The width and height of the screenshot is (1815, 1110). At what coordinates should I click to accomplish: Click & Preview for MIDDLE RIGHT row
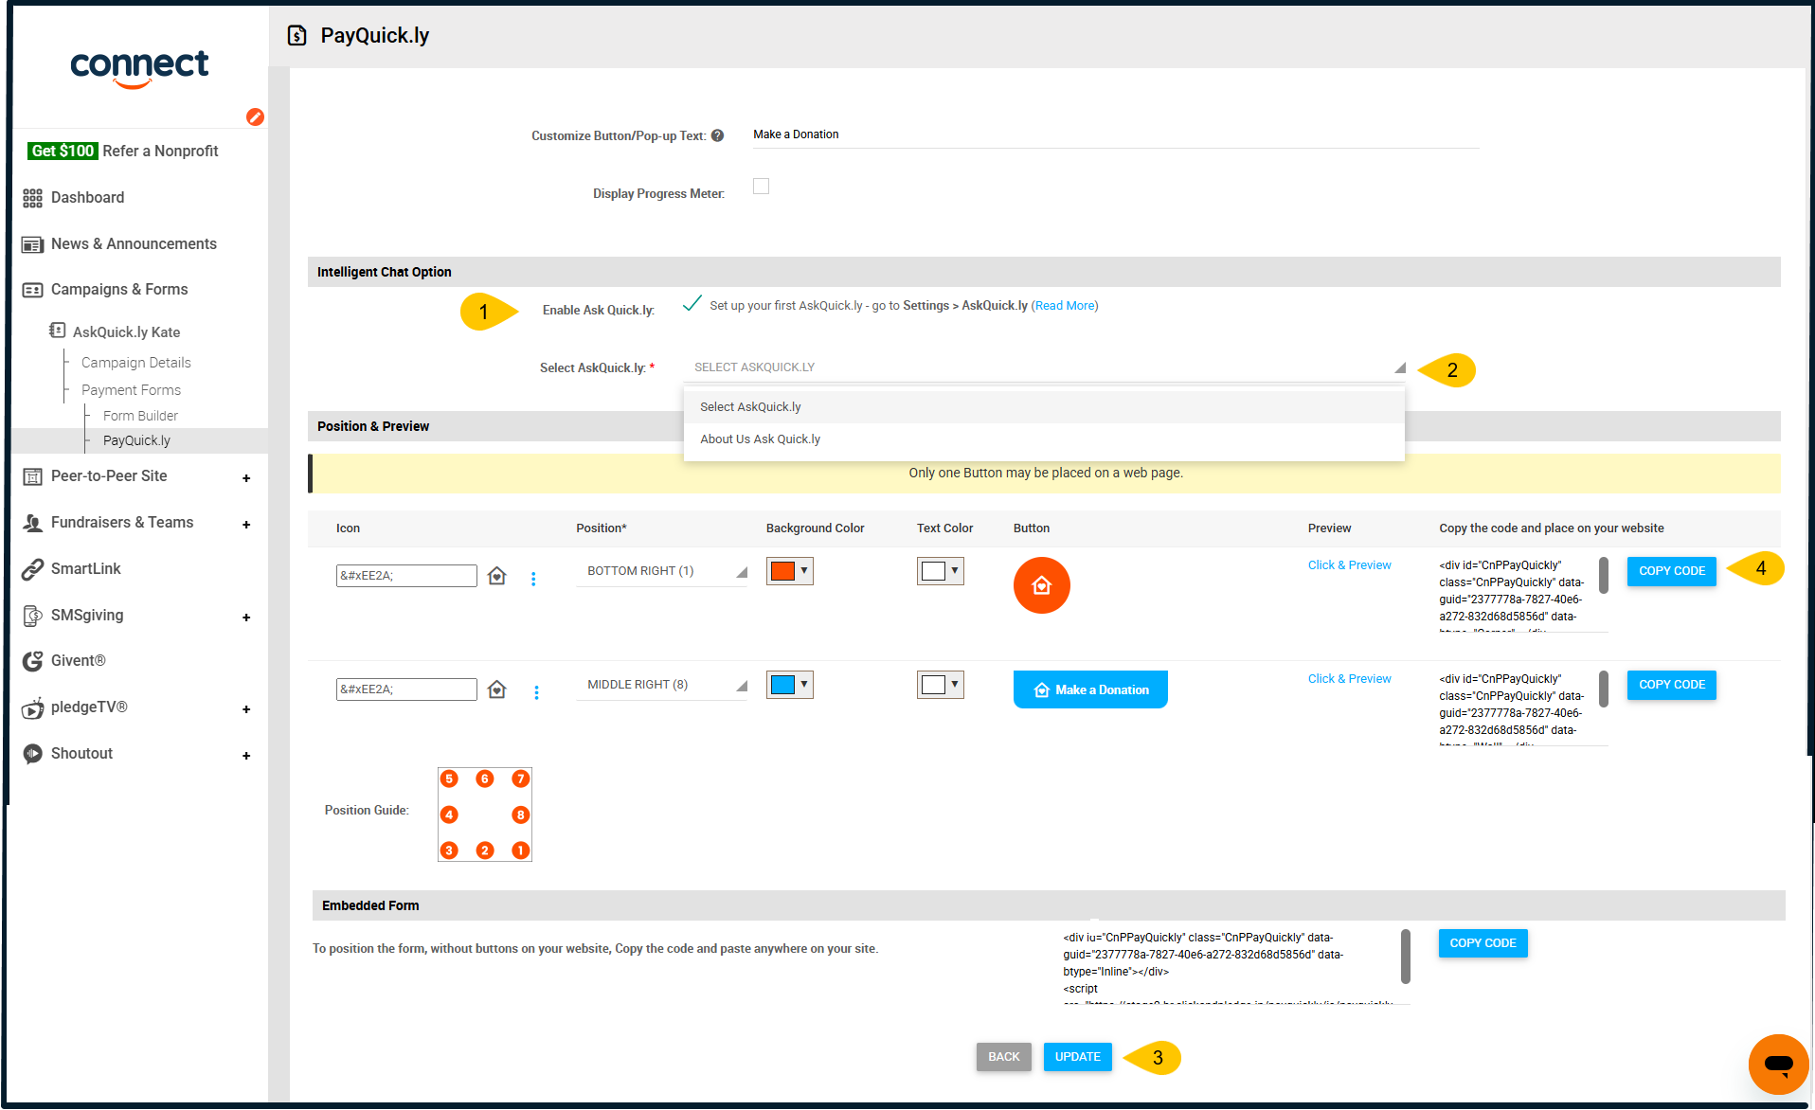click(x=1349, y=678)
